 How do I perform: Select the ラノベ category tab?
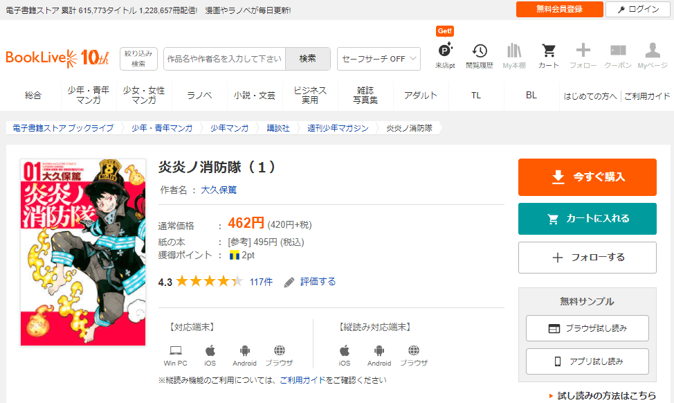coord(199,96)
